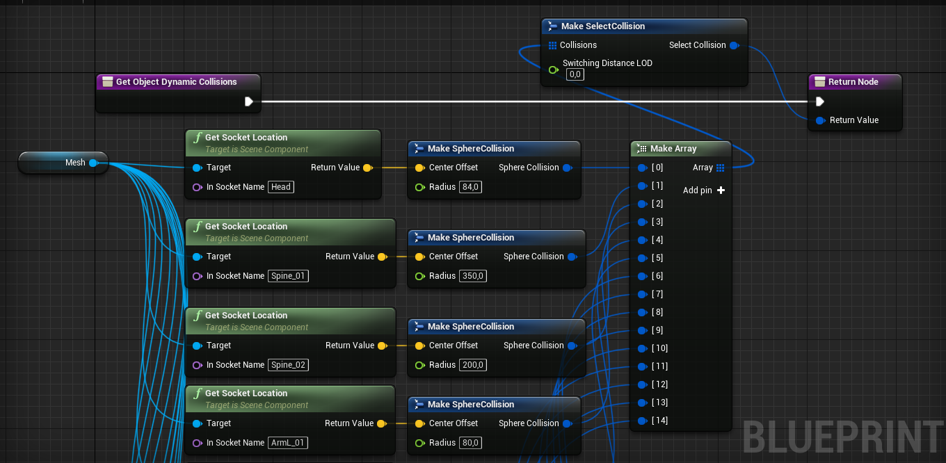The image size is (946, 463).
Task: Click the Switching Distance LOD value field
Action: [575, 74]
